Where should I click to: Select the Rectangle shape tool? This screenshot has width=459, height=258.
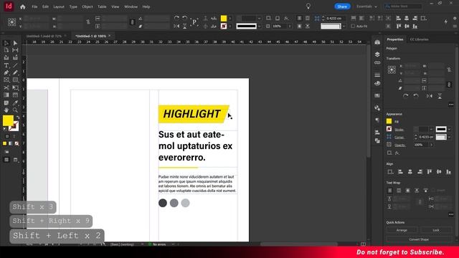coord(15,80)
